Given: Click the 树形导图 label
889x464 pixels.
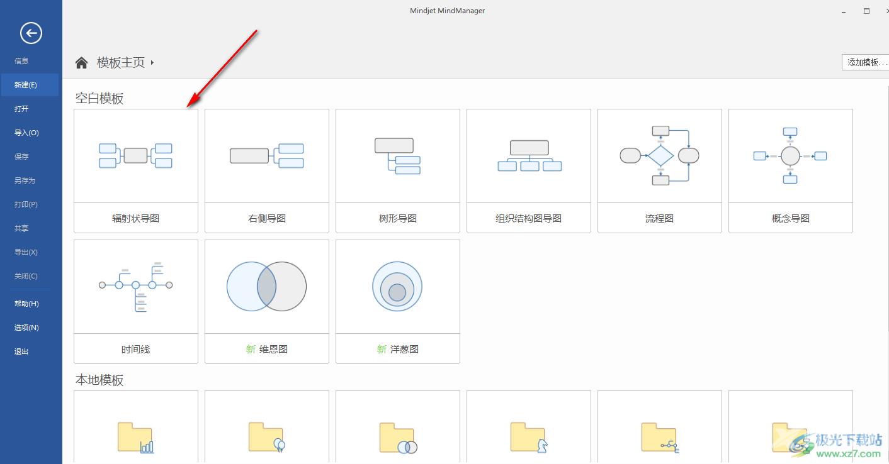Looking at the screenshot, I should click(398, 218).
